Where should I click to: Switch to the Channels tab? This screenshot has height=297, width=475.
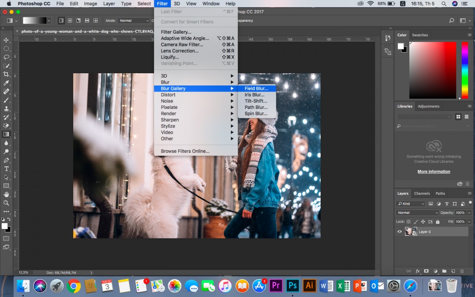422,193
